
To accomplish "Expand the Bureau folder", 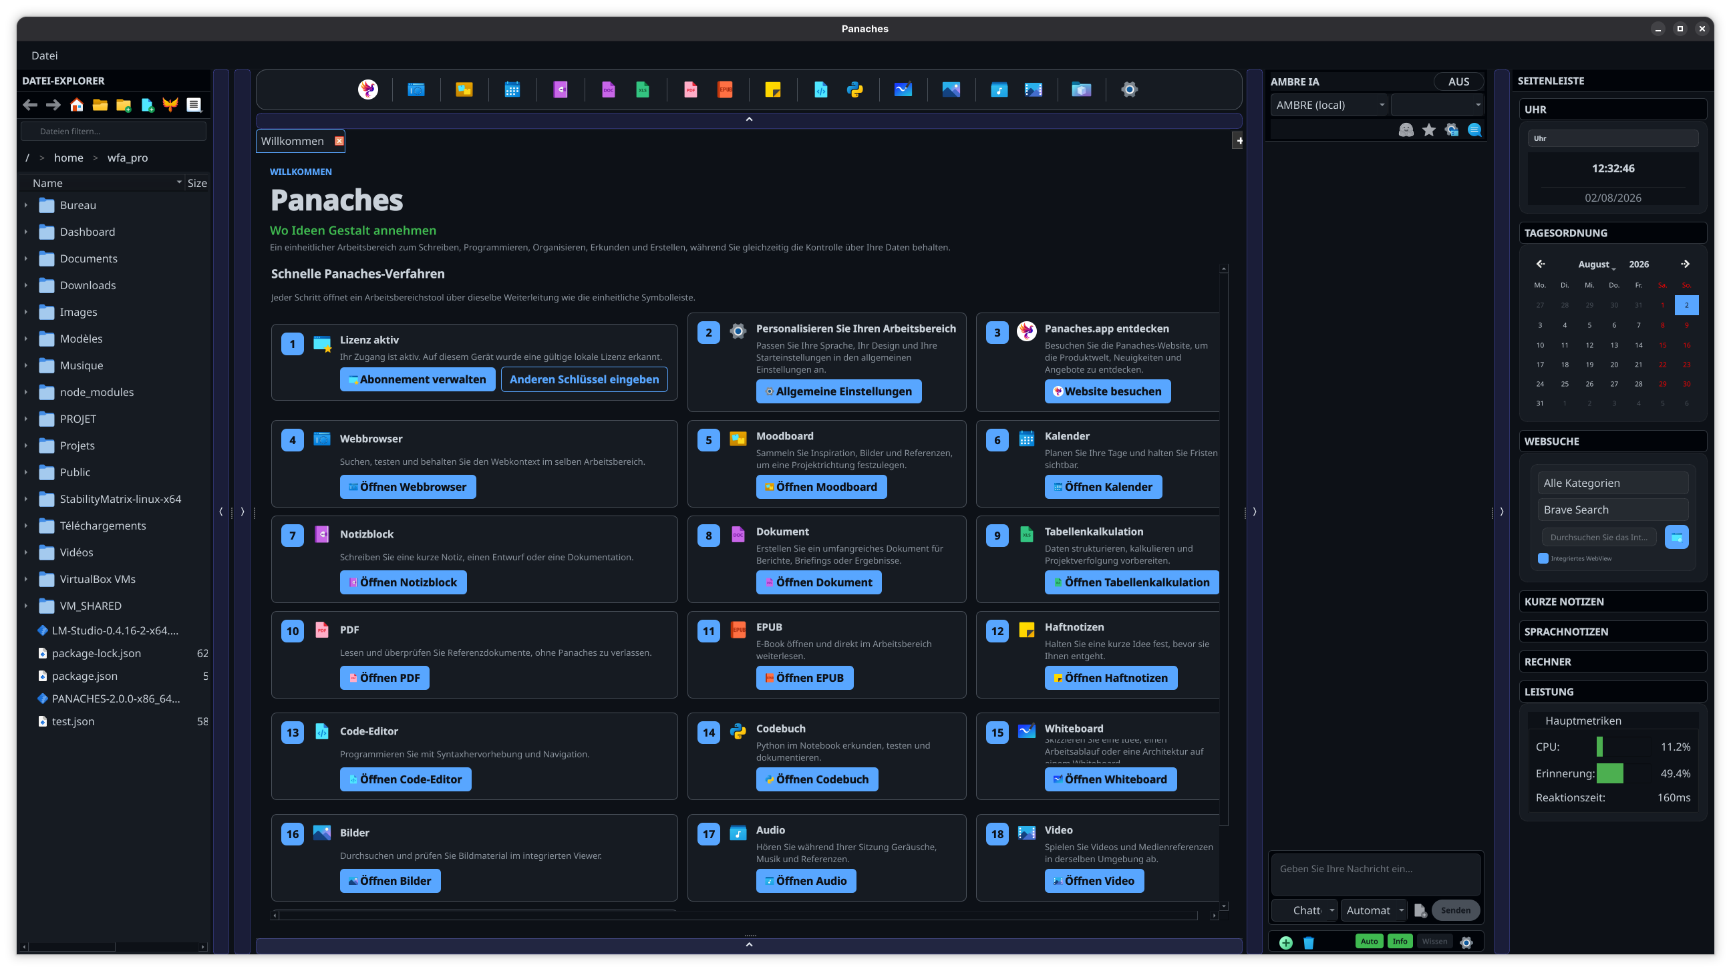I will (26, 205).
